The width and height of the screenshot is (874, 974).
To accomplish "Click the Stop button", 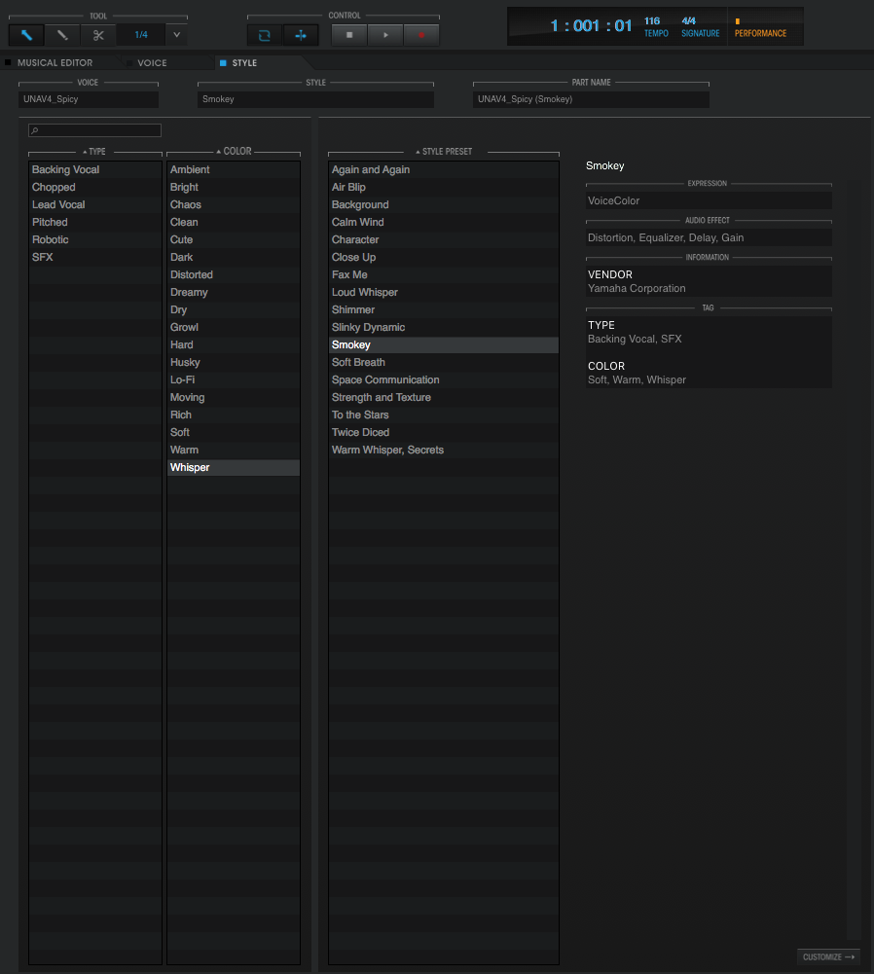I will click(x=349, y=35).
